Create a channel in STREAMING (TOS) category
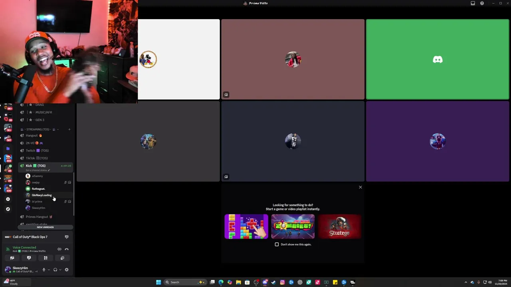This screenshot has height=287, width=511. [69, 129]
